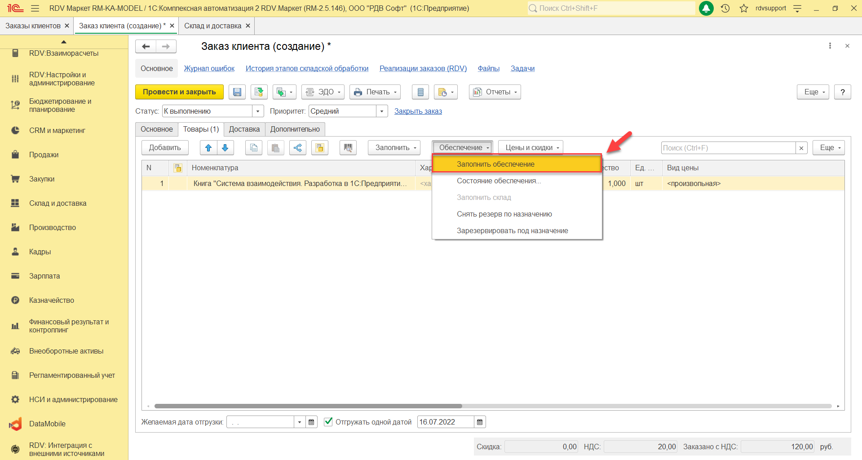Open favorites star icon
The width and height of the screenshot is (862, 460).
[744, 8]
